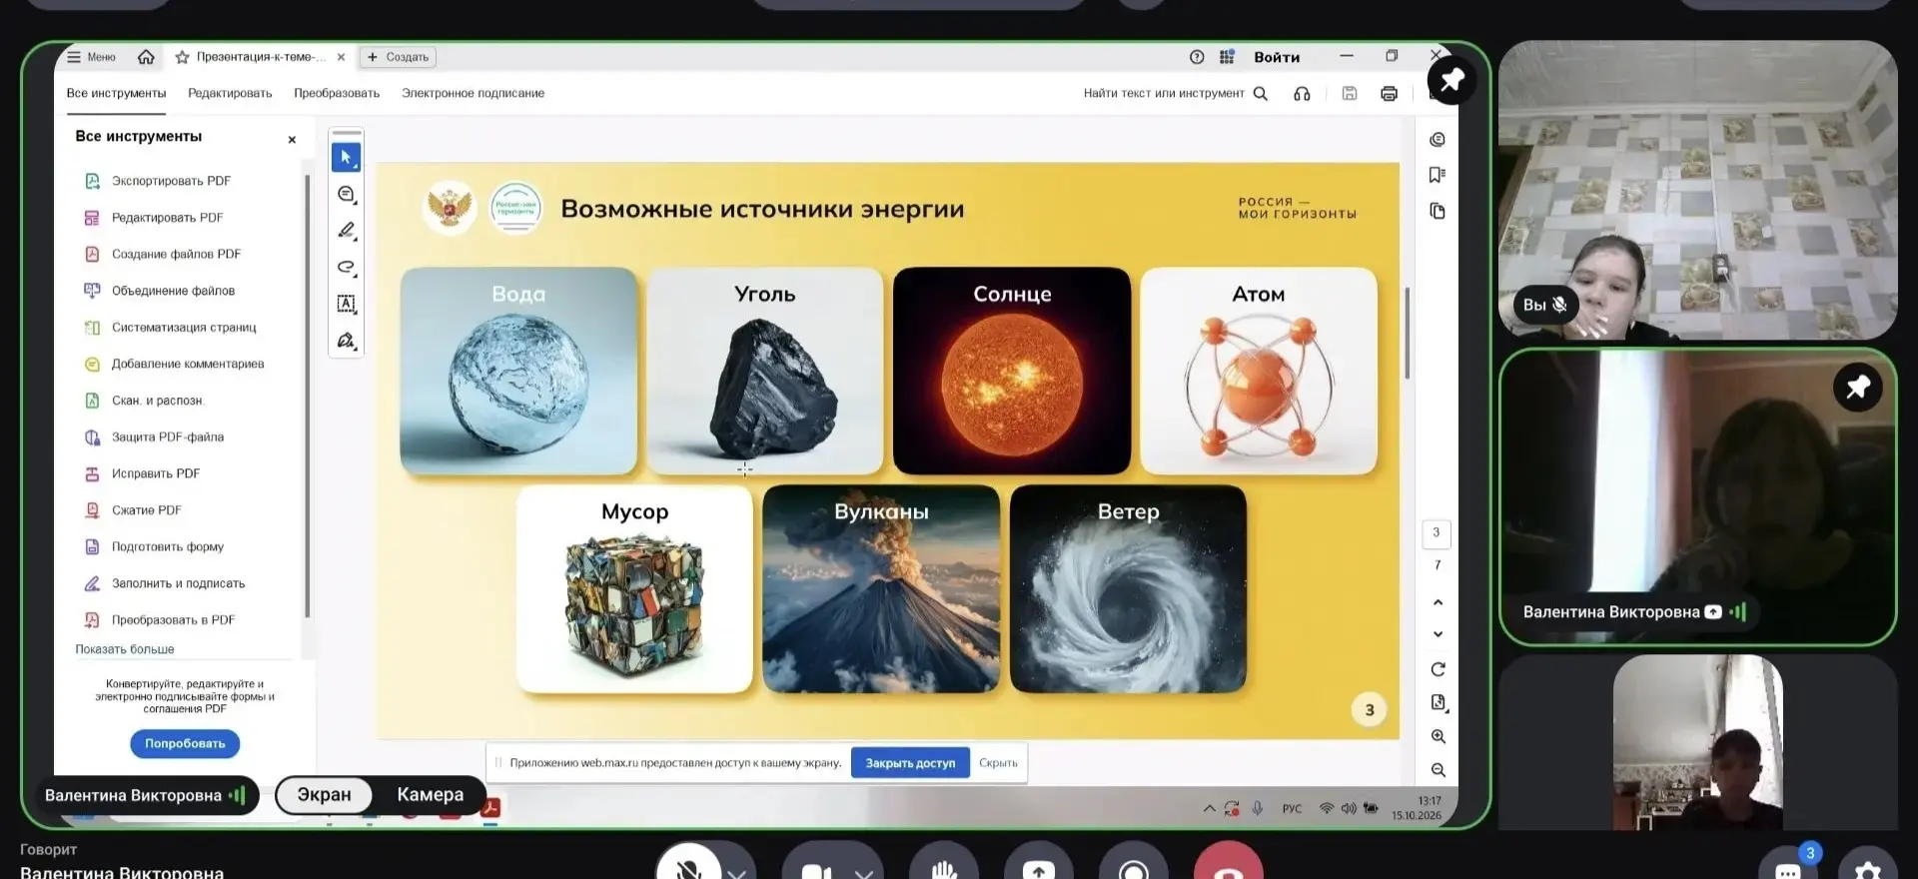Zoom out of the PDF page
Viewport: 1918px width, 879px height.
click(x=1438, y=770)
